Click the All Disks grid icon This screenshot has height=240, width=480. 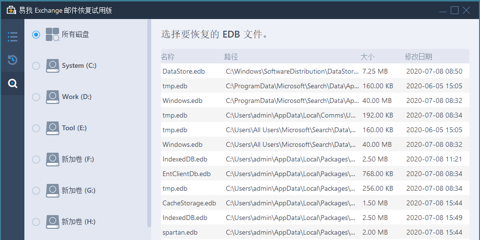pyautogui.click(x=52, y=35)
